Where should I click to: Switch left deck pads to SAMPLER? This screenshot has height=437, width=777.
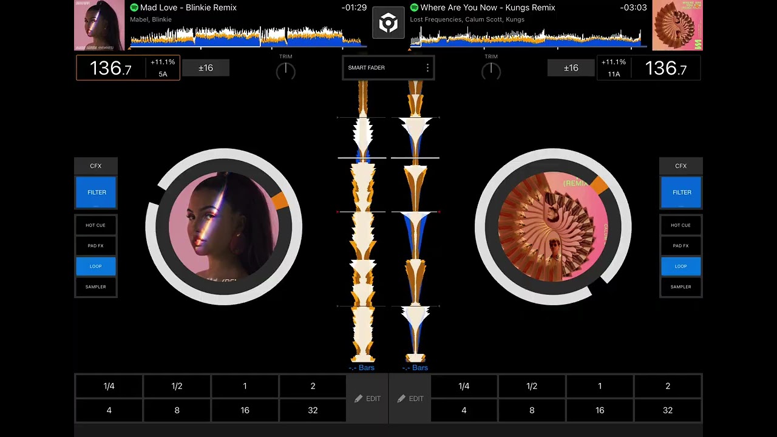click(x=96, y=287)
